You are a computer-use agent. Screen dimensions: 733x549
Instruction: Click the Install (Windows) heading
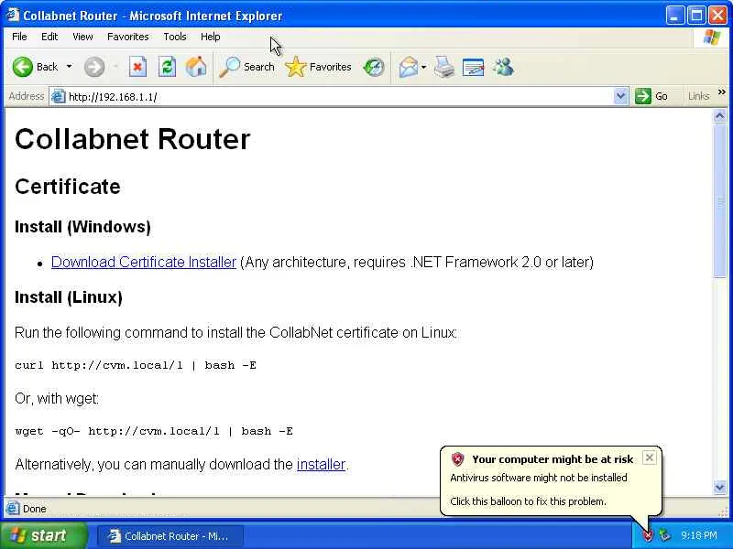82,227
